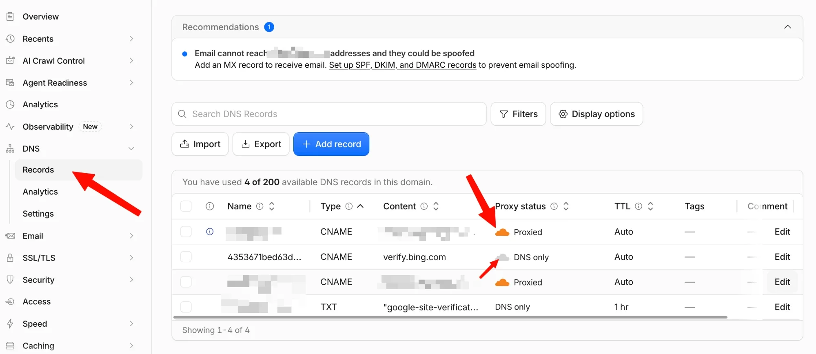Click the Overview sidebar icon
816x354 pixels.
[10, 17]
